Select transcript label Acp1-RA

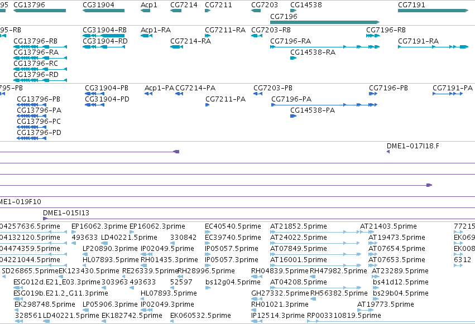(x=156, y=30)
